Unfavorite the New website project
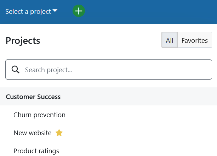 click(x=59, y=133)
